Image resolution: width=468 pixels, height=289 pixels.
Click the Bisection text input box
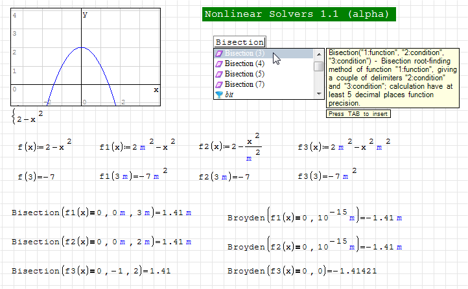point(239,42)
